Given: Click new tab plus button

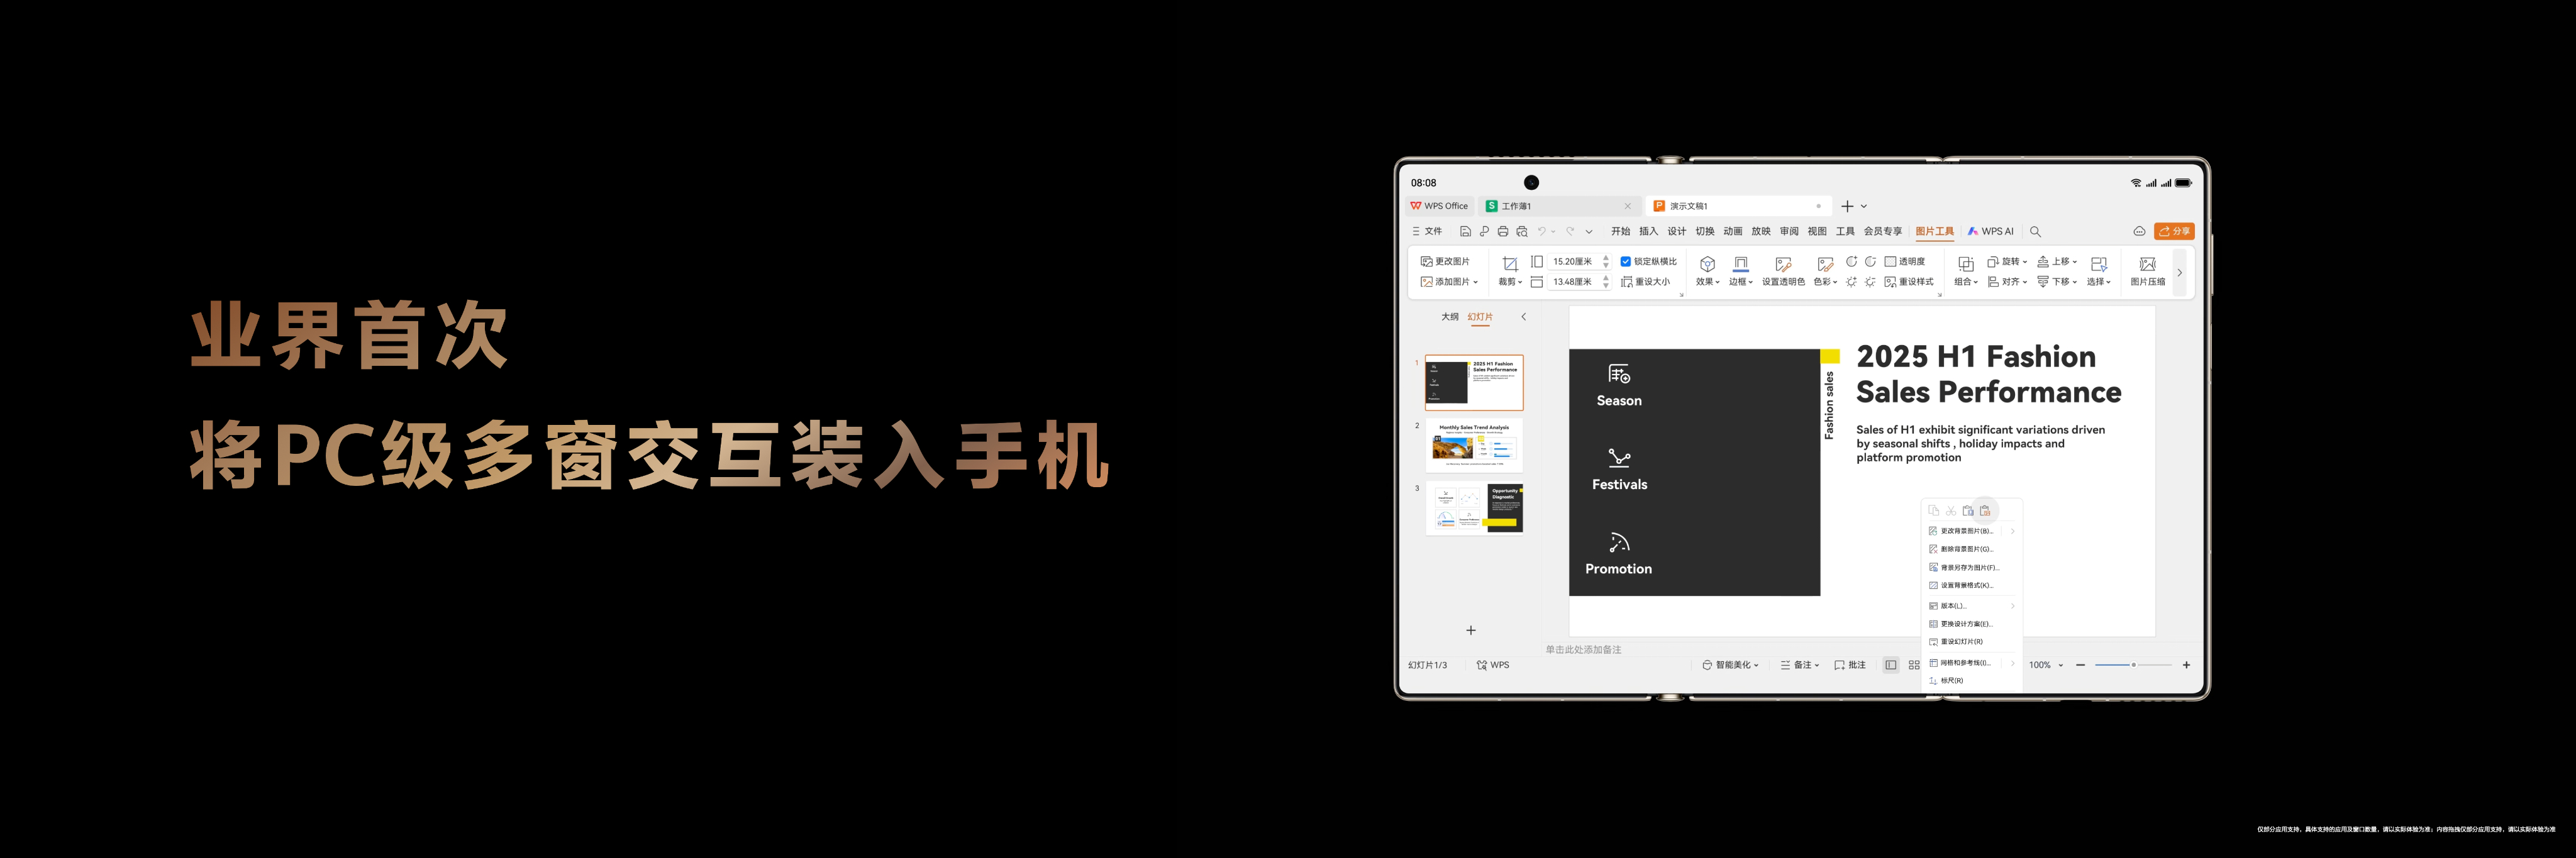Looking at the screenshot, I should (1847, 206).
